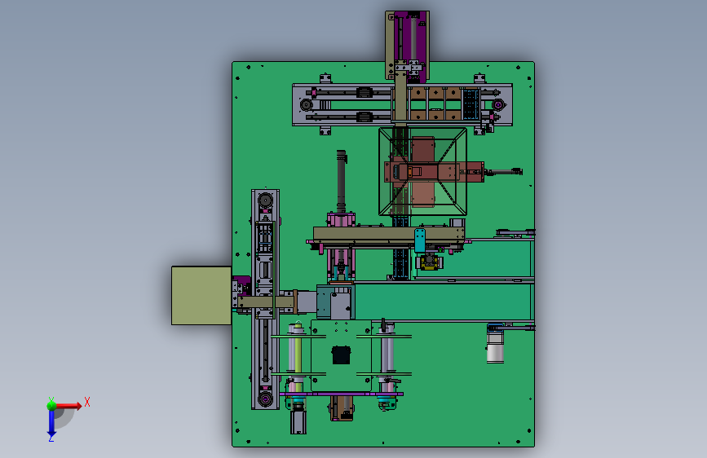
Task: Select the top pulley of the left vertical belt rail
Action: click(265, 200)
